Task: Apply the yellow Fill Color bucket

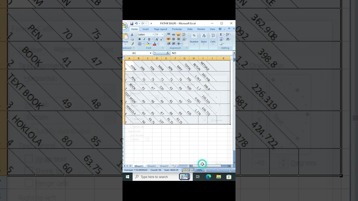Action: coord(147,44)
